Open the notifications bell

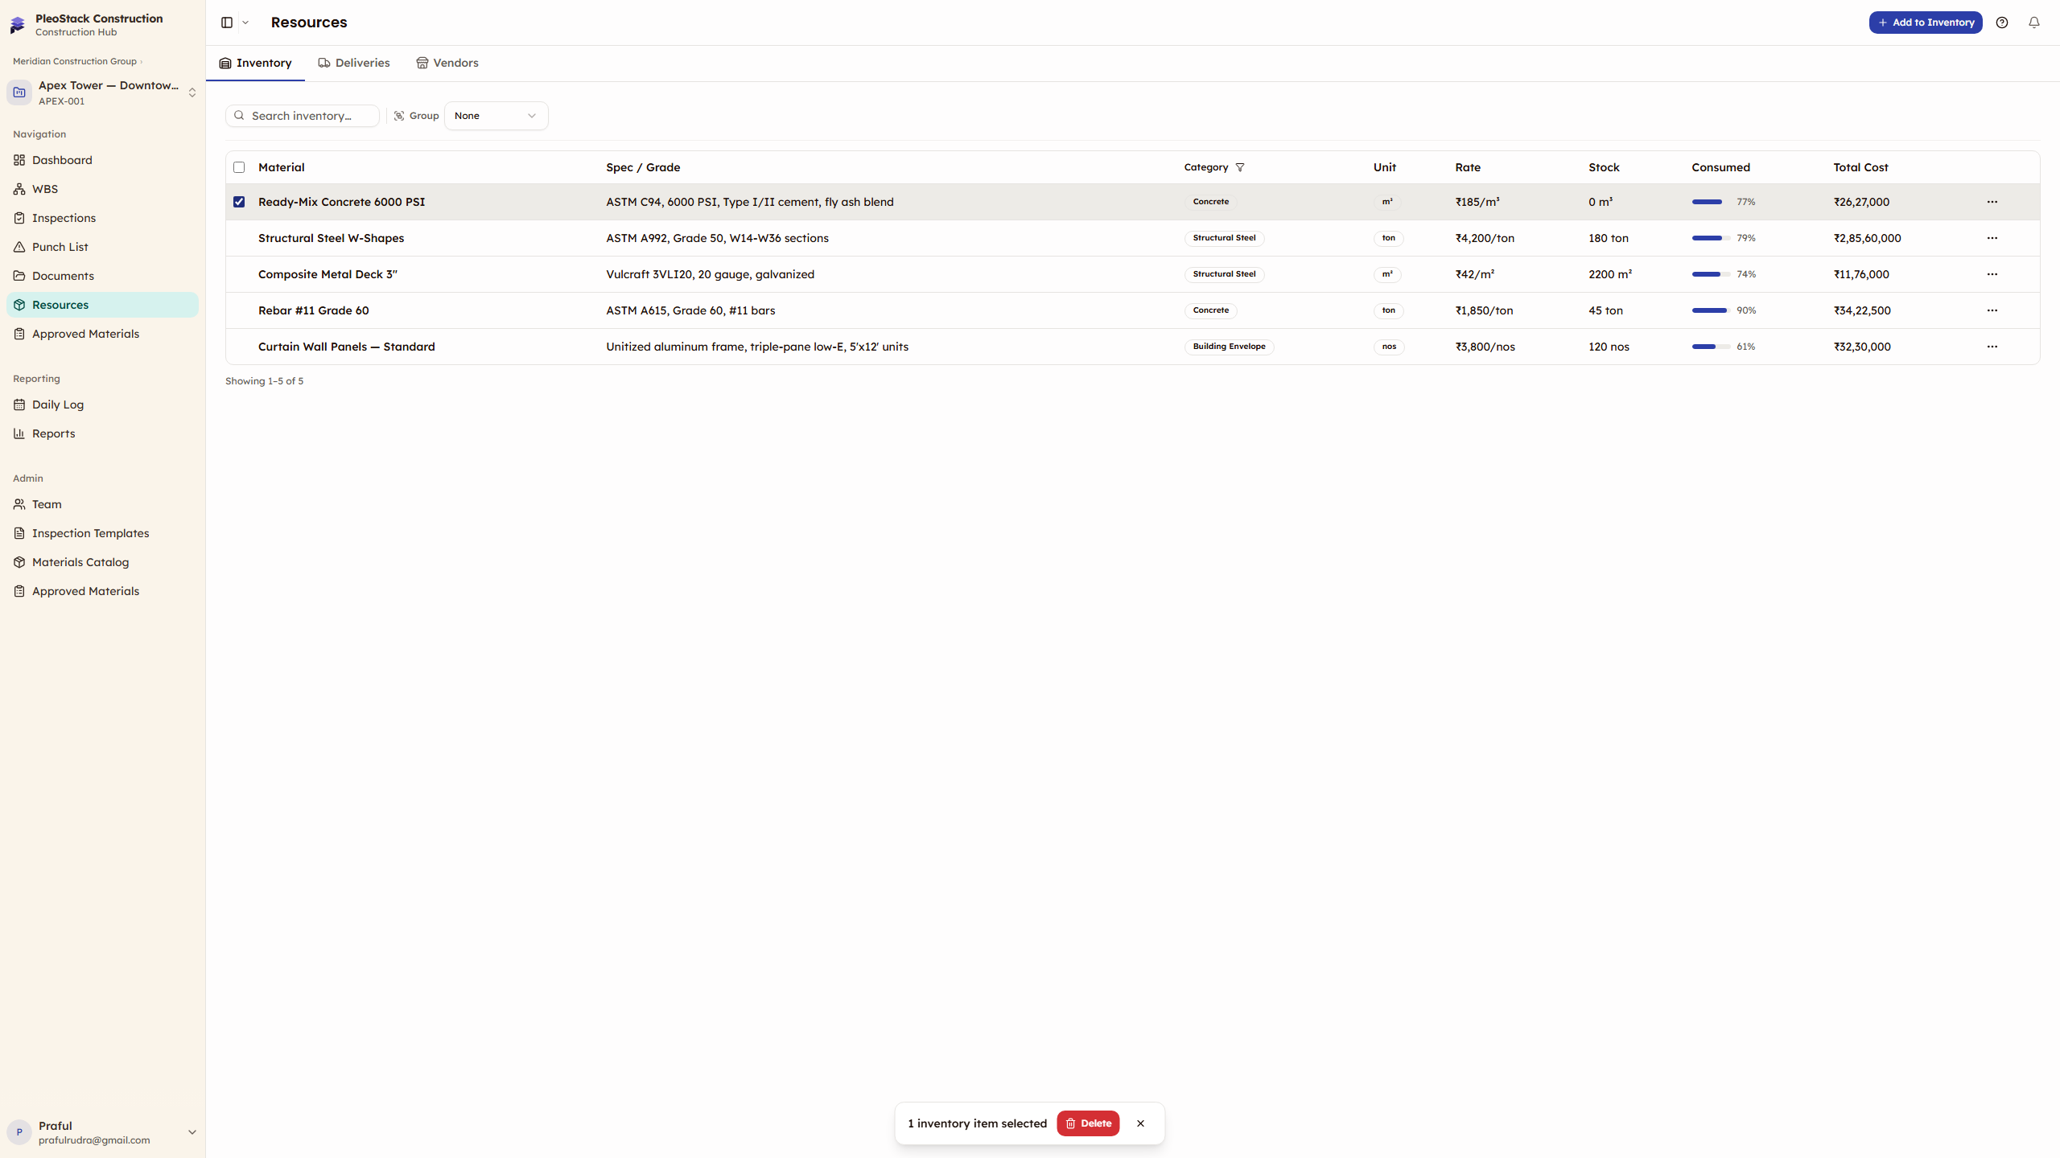pos(2034,23)
